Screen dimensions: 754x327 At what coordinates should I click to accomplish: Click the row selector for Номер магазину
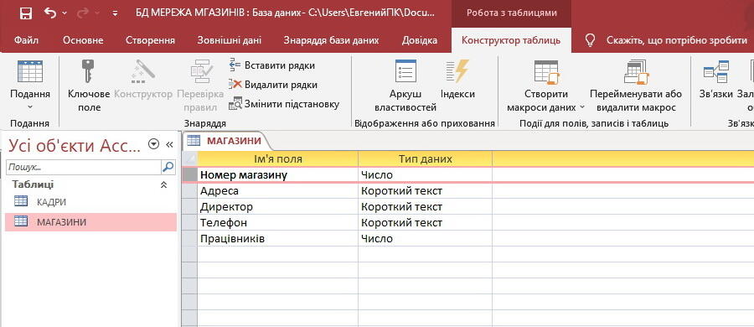(190, 174)
